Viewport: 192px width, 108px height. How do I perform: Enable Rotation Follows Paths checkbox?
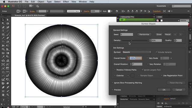pyautogui.click(x=115, y=70)
